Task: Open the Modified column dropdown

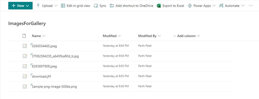Action: 119,36
